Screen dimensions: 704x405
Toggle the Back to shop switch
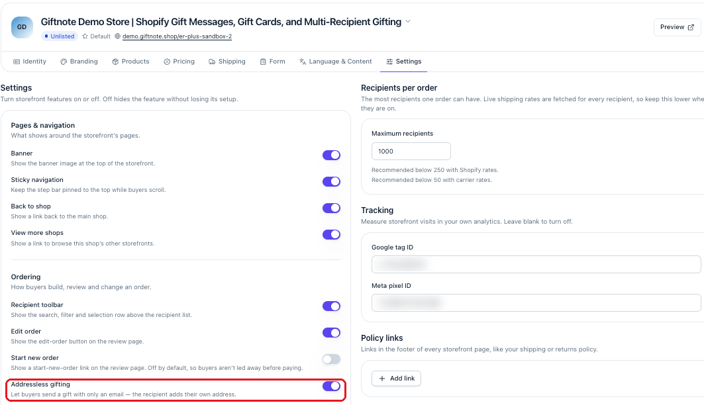331,208
